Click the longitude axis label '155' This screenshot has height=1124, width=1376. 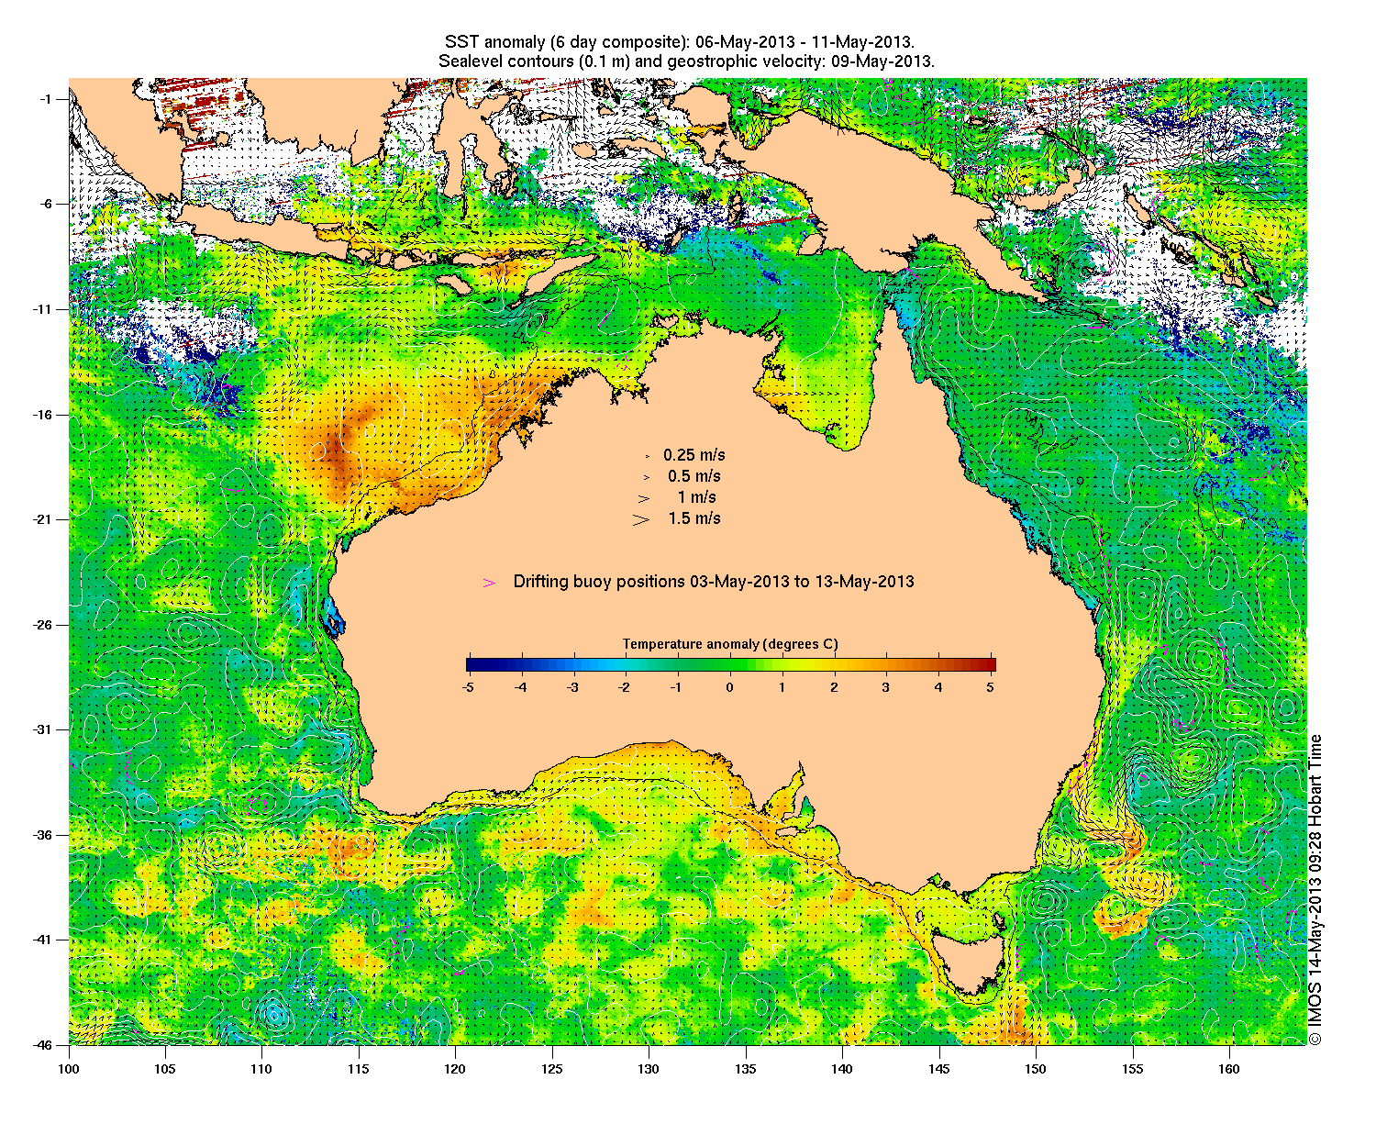[1132, 1068]
